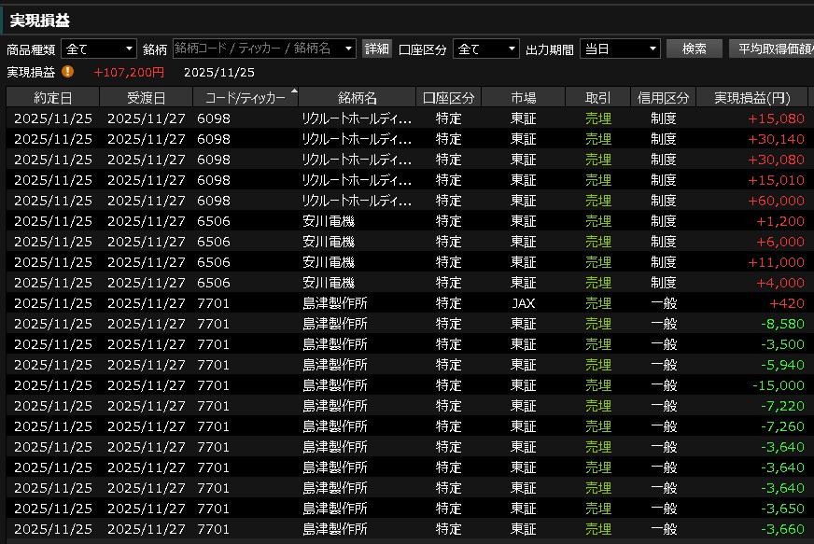Viewport: 814px width, 544px height.
Task: Click the 信用区分 column header
Action: [x=663, y=98]
